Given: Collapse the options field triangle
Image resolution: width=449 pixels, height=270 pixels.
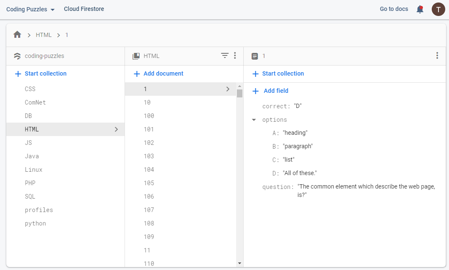Looking at the screenshot, I should point(254,120).
